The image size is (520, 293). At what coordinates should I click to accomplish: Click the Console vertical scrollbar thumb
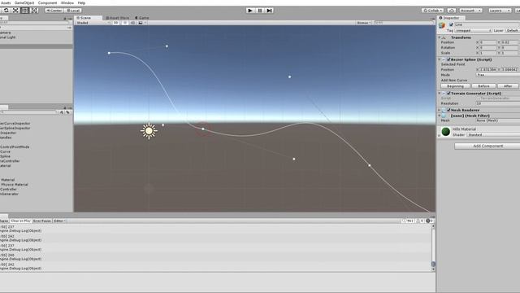(433, 264)
